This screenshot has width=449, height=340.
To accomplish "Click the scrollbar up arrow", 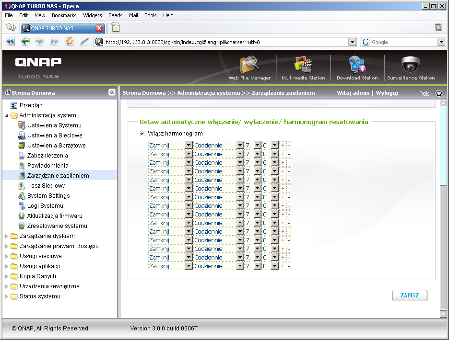I will 443,103.
